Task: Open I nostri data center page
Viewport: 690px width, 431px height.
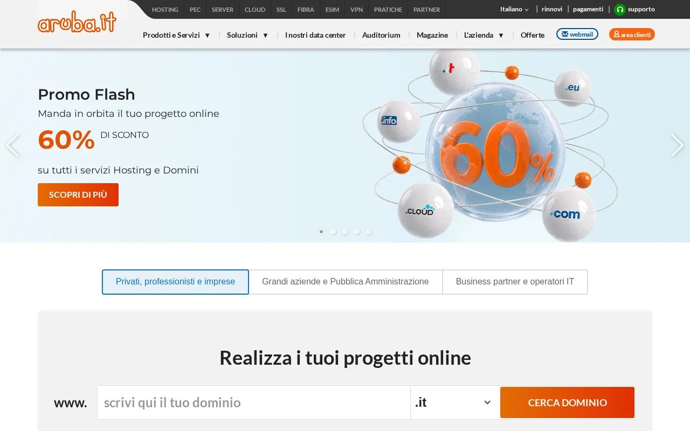Action: pyautogui.click(x=315, y=35)
